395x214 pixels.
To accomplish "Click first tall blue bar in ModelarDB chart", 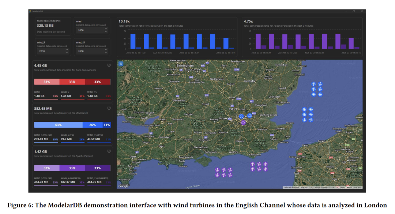I will click(x=133, y=41).
